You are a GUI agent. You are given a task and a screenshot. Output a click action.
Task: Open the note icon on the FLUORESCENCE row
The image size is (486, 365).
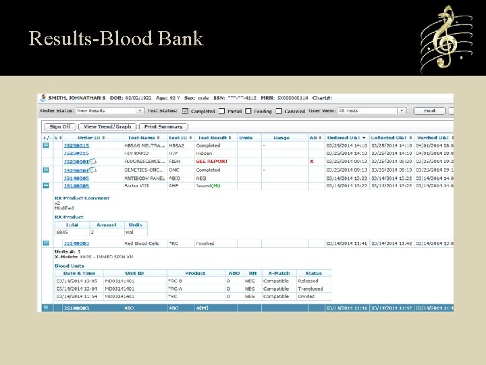[x=93, y=162]
